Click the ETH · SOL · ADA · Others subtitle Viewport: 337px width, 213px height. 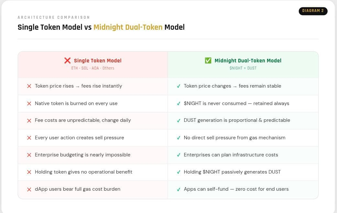(93, 68)
